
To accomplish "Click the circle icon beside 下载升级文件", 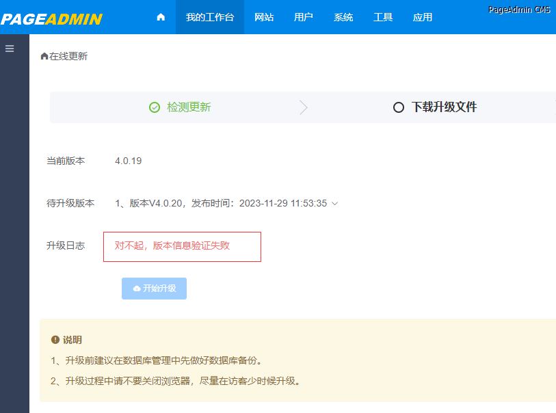I will 399,107.
